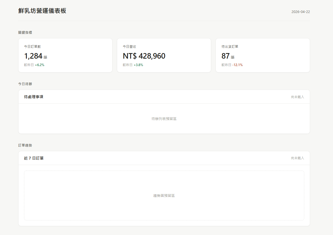Click the NT$ 428,960 revenue value

144,56
